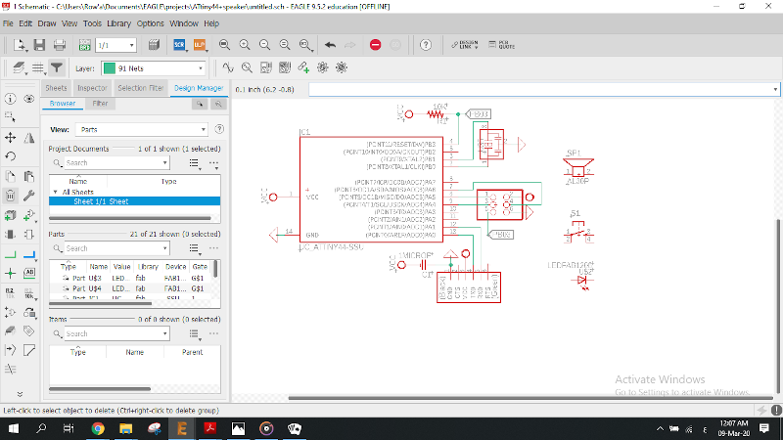The image size is (783, 440).
Task: Open Project Documents more options ellipsis
Action: point(213,163)
